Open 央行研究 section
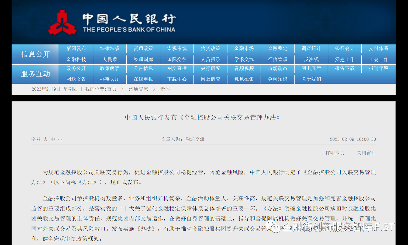This screenshot has height=245, width=408. coord(210,68)
